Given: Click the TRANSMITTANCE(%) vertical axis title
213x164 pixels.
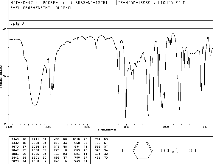Looking at the screenshot, I should 1,77.
